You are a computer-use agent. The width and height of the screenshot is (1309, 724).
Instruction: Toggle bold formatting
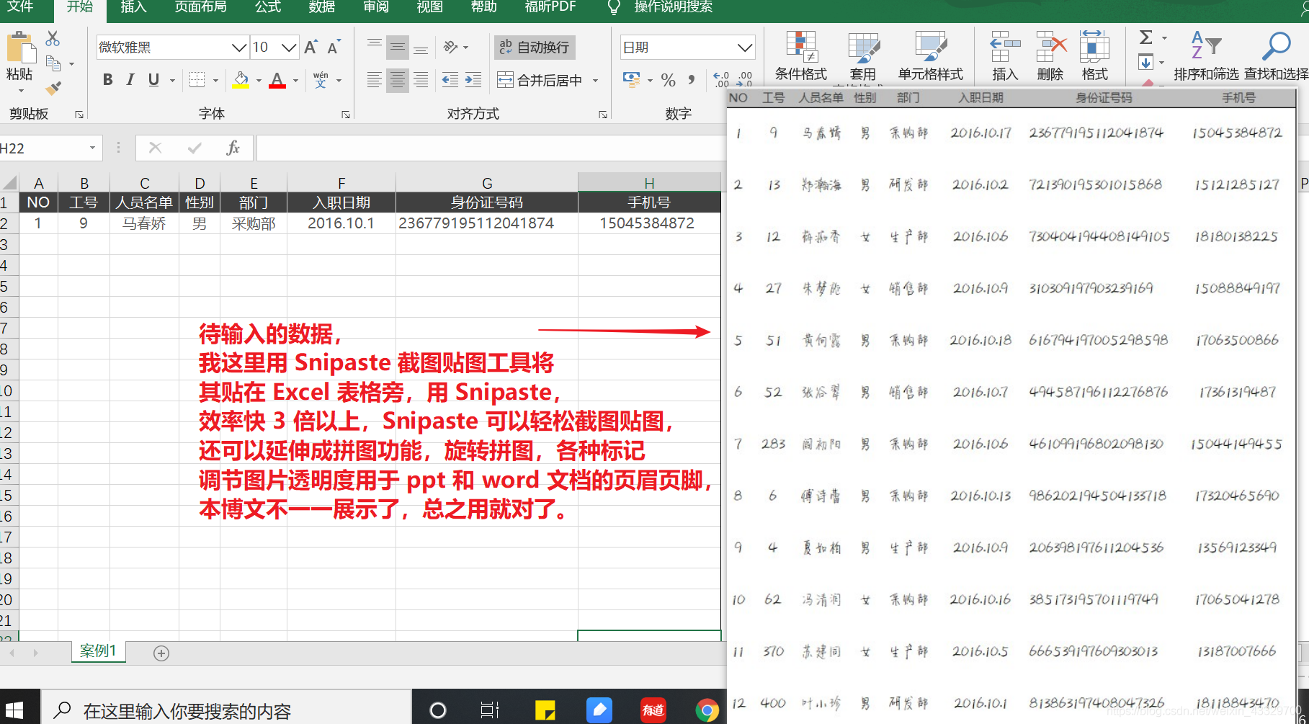107,80
